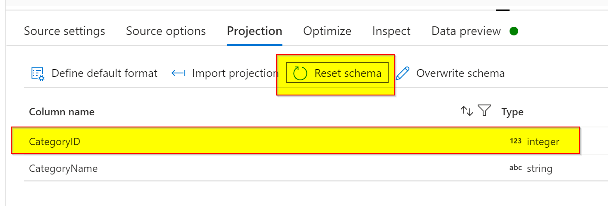Open the integer type for CategoryID
608x206 pixels.
(x=543, y=142)
